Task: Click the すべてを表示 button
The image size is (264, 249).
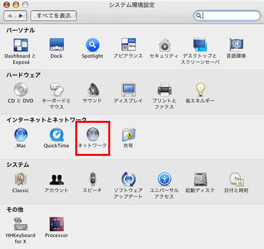Action: coord(53,16)
